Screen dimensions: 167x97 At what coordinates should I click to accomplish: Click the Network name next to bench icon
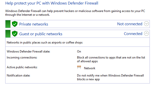[89, 68]
